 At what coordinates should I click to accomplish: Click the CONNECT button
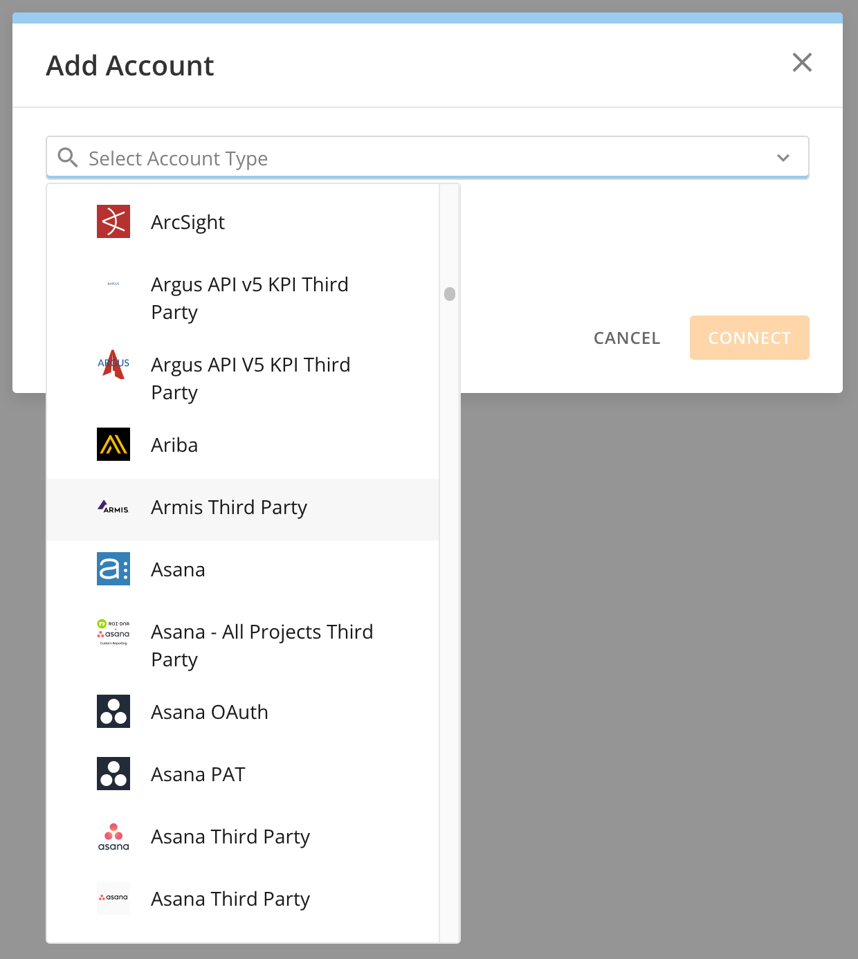[749, 338]
